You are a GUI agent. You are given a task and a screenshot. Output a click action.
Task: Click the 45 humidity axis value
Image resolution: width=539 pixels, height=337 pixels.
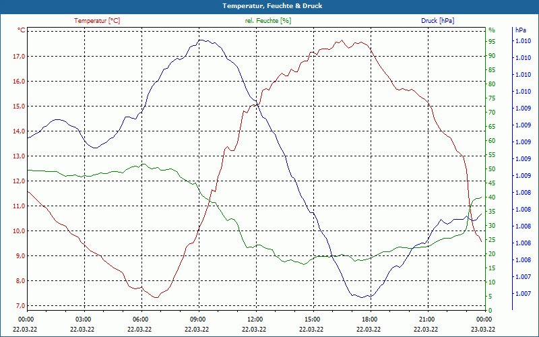(x=492, y=183)
